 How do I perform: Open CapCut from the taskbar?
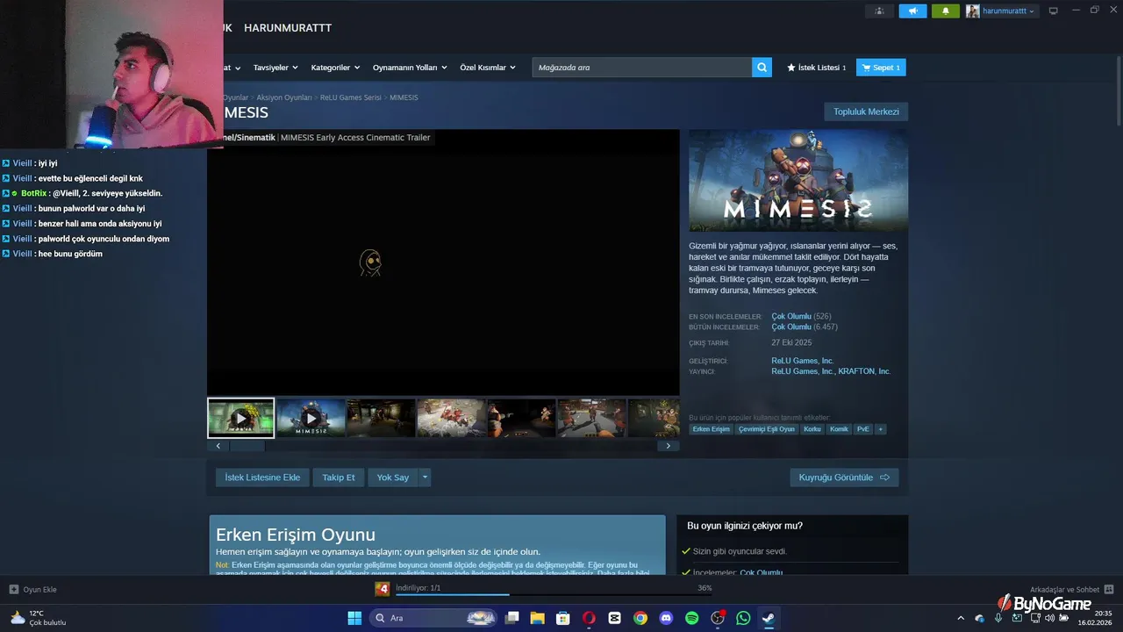(x=614, y=618)
